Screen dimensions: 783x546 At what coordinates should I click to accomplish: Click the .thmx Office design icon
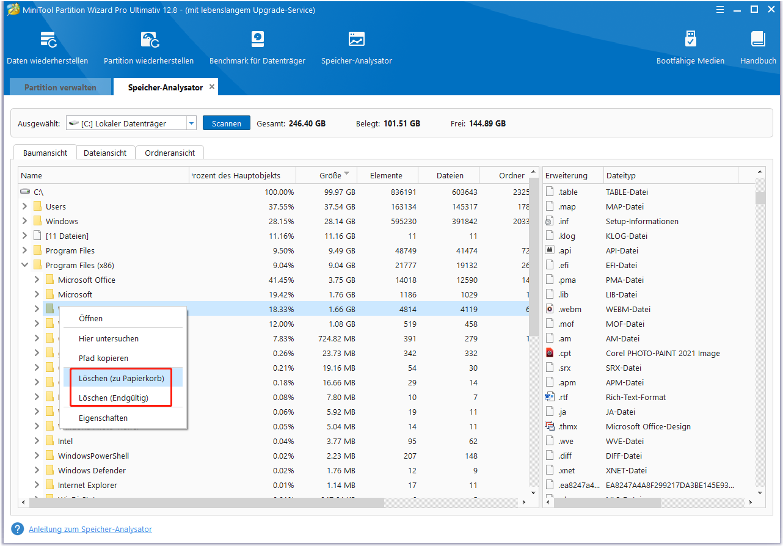(x=550, y=426)
